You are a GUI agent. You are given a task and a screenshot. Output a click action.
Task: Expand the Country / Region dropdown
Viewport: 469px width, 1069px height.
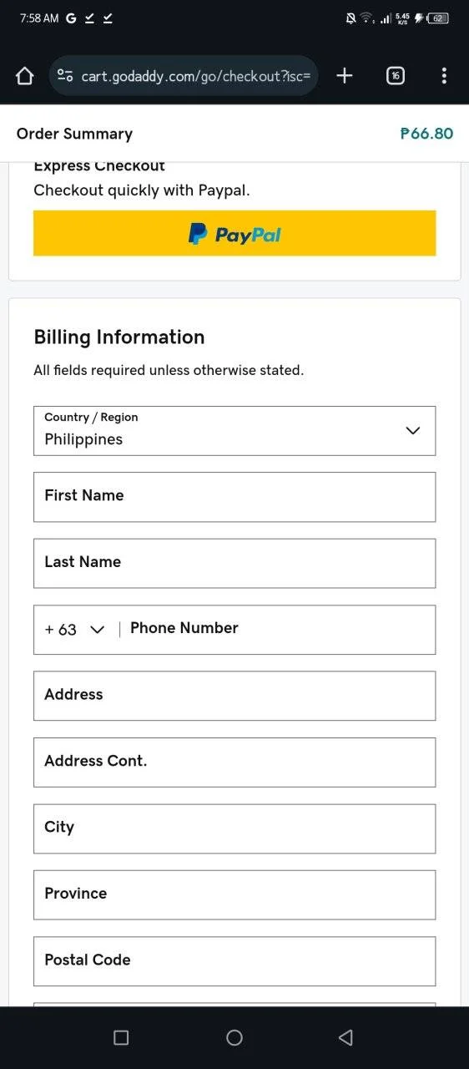point(234,431)
